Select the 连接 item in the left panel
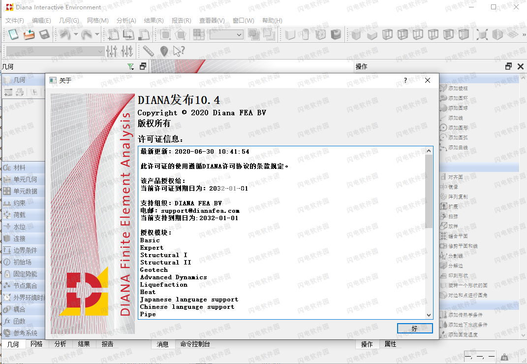527x364 pixels. [x=24, y=238]
